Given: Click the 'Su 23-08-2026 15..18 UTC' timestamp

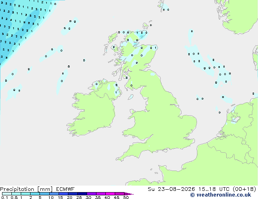Looking at the screenshot, I should (x=188, y=189).
